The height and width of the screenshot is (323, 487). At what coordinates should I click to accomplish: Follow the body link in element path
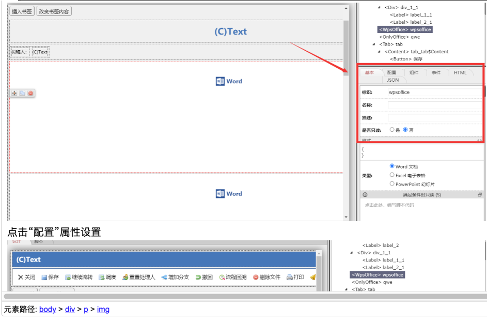[48, 310]
